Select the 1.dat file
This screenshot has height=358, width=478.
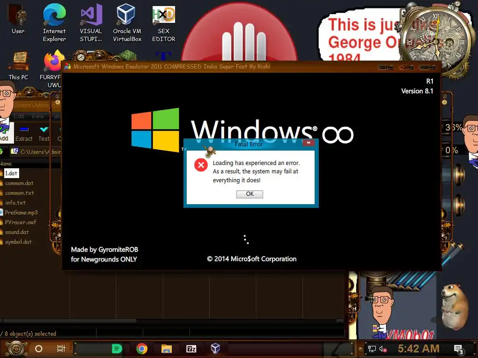click(11, 173)
